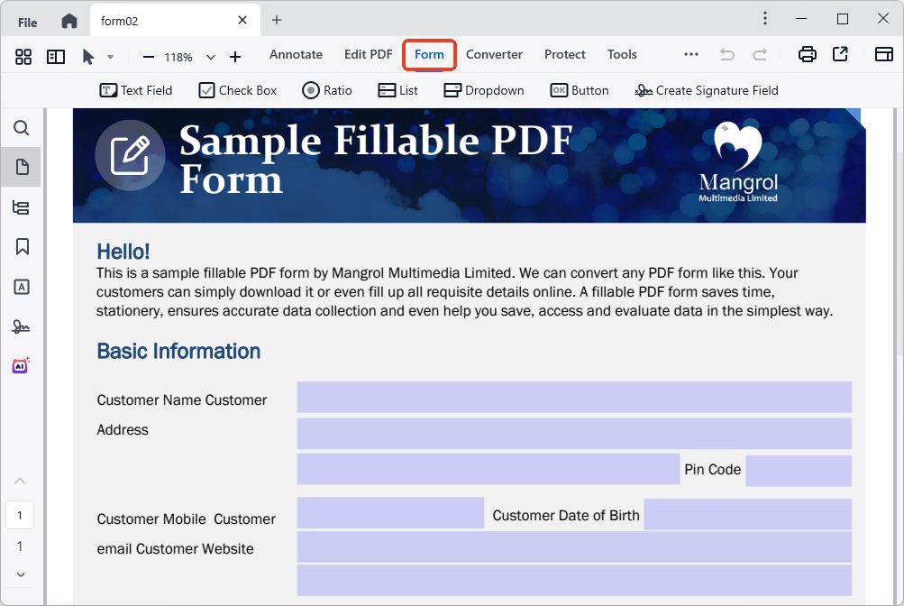
Task: Click the print icon
Action: coord(807,55)
